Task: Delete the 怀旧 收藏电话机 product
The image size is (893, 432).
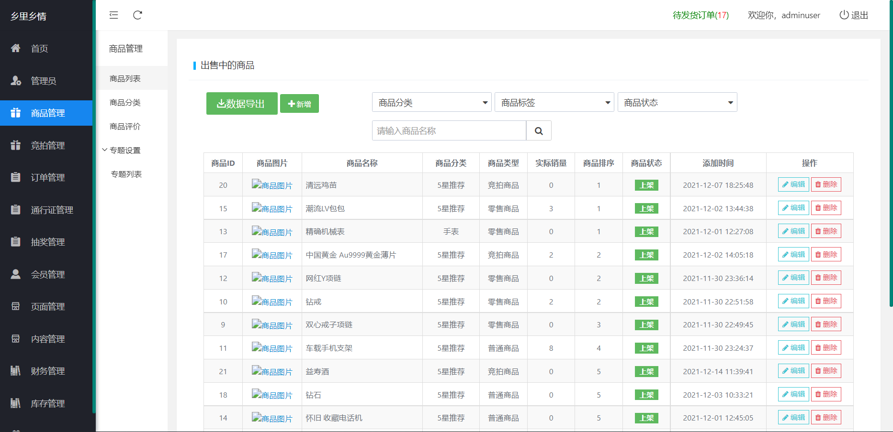Action: [x=826, y=417]
